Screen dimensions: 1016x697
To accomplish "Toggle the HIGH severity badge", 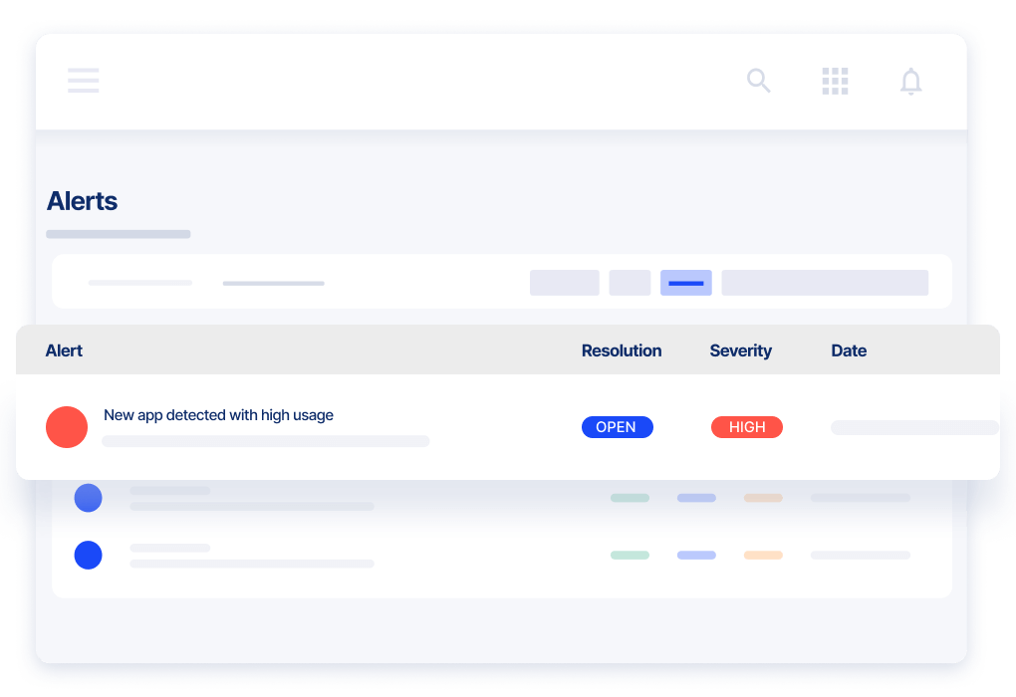I will click(747, 427).
